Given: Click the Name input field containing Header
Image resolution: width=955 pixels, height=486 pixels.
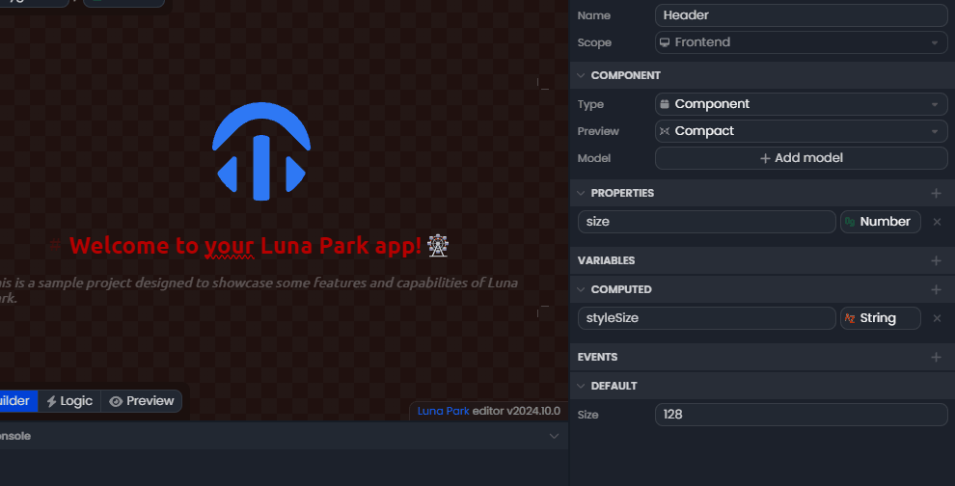Looking at the screenshot, I should pyautogui.click(x=801, y=15).
